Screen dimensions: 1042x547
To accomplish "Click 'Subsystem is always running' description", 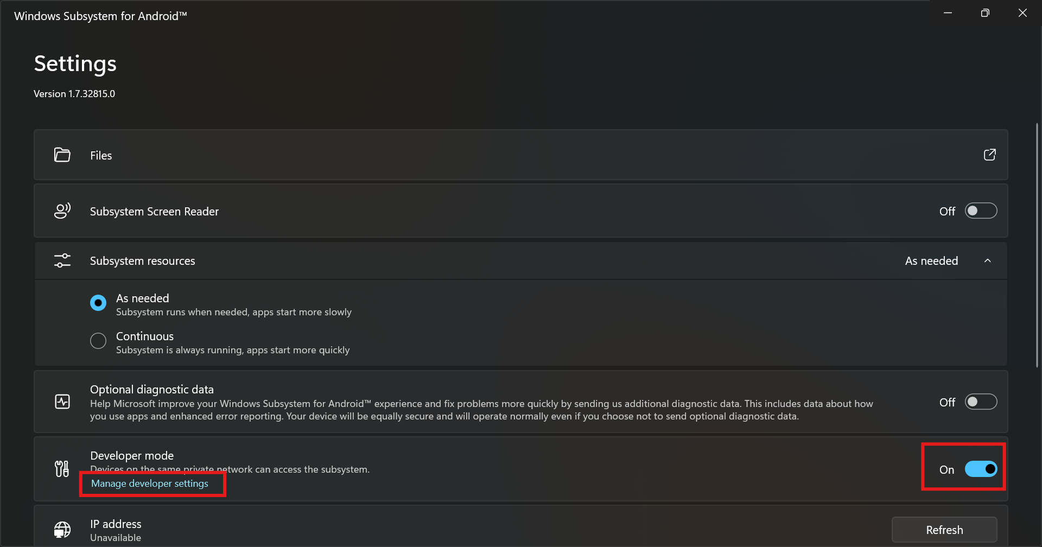I will [x=233, y=350].
